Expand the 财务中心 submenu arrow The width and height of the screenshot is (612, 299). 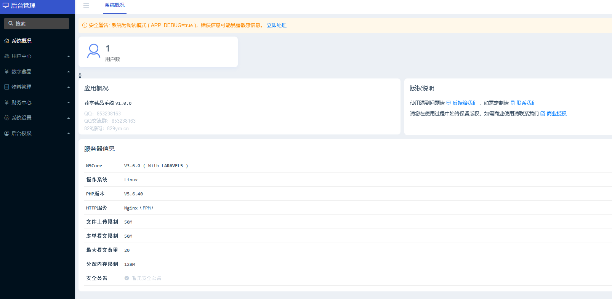pos(69,102)
